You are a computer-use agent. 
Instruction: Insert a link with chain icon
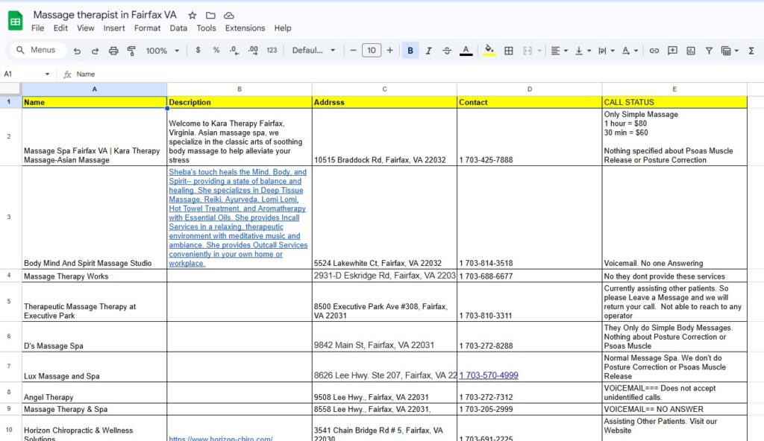coord(654,51)
